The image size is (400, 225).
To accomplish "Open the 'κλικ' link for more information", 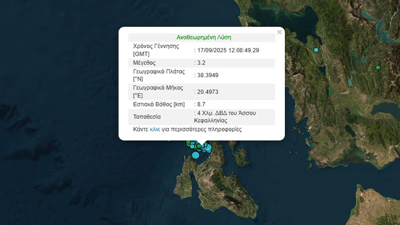I will pos(155,129).
